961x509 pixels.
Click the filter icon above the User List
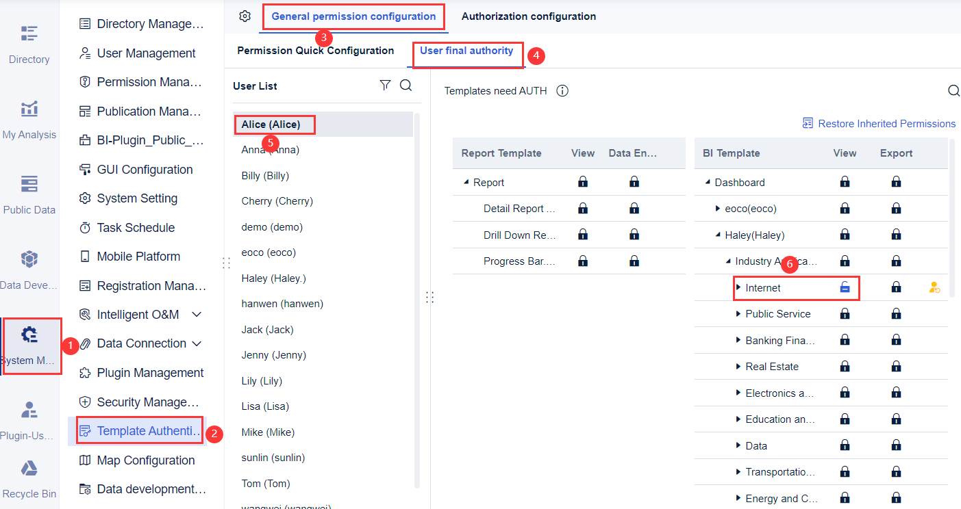[x=385, y=85]
